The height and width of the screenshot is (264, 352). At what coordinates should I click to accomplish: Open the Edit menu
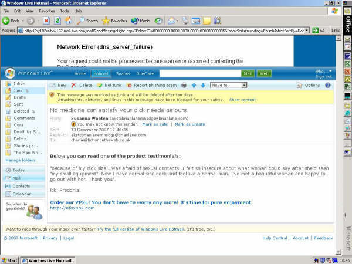click(17, 11)
